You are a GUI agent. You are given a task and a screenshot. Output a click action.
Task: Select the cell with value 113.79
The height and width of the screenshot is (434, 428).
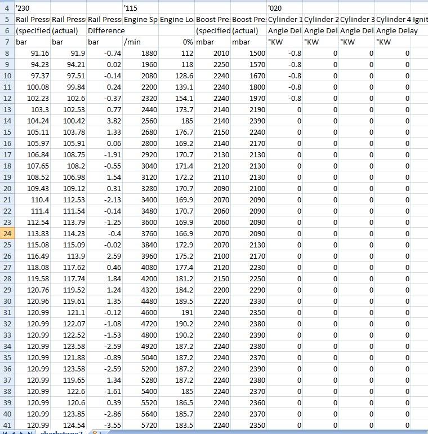coord(68,222)
